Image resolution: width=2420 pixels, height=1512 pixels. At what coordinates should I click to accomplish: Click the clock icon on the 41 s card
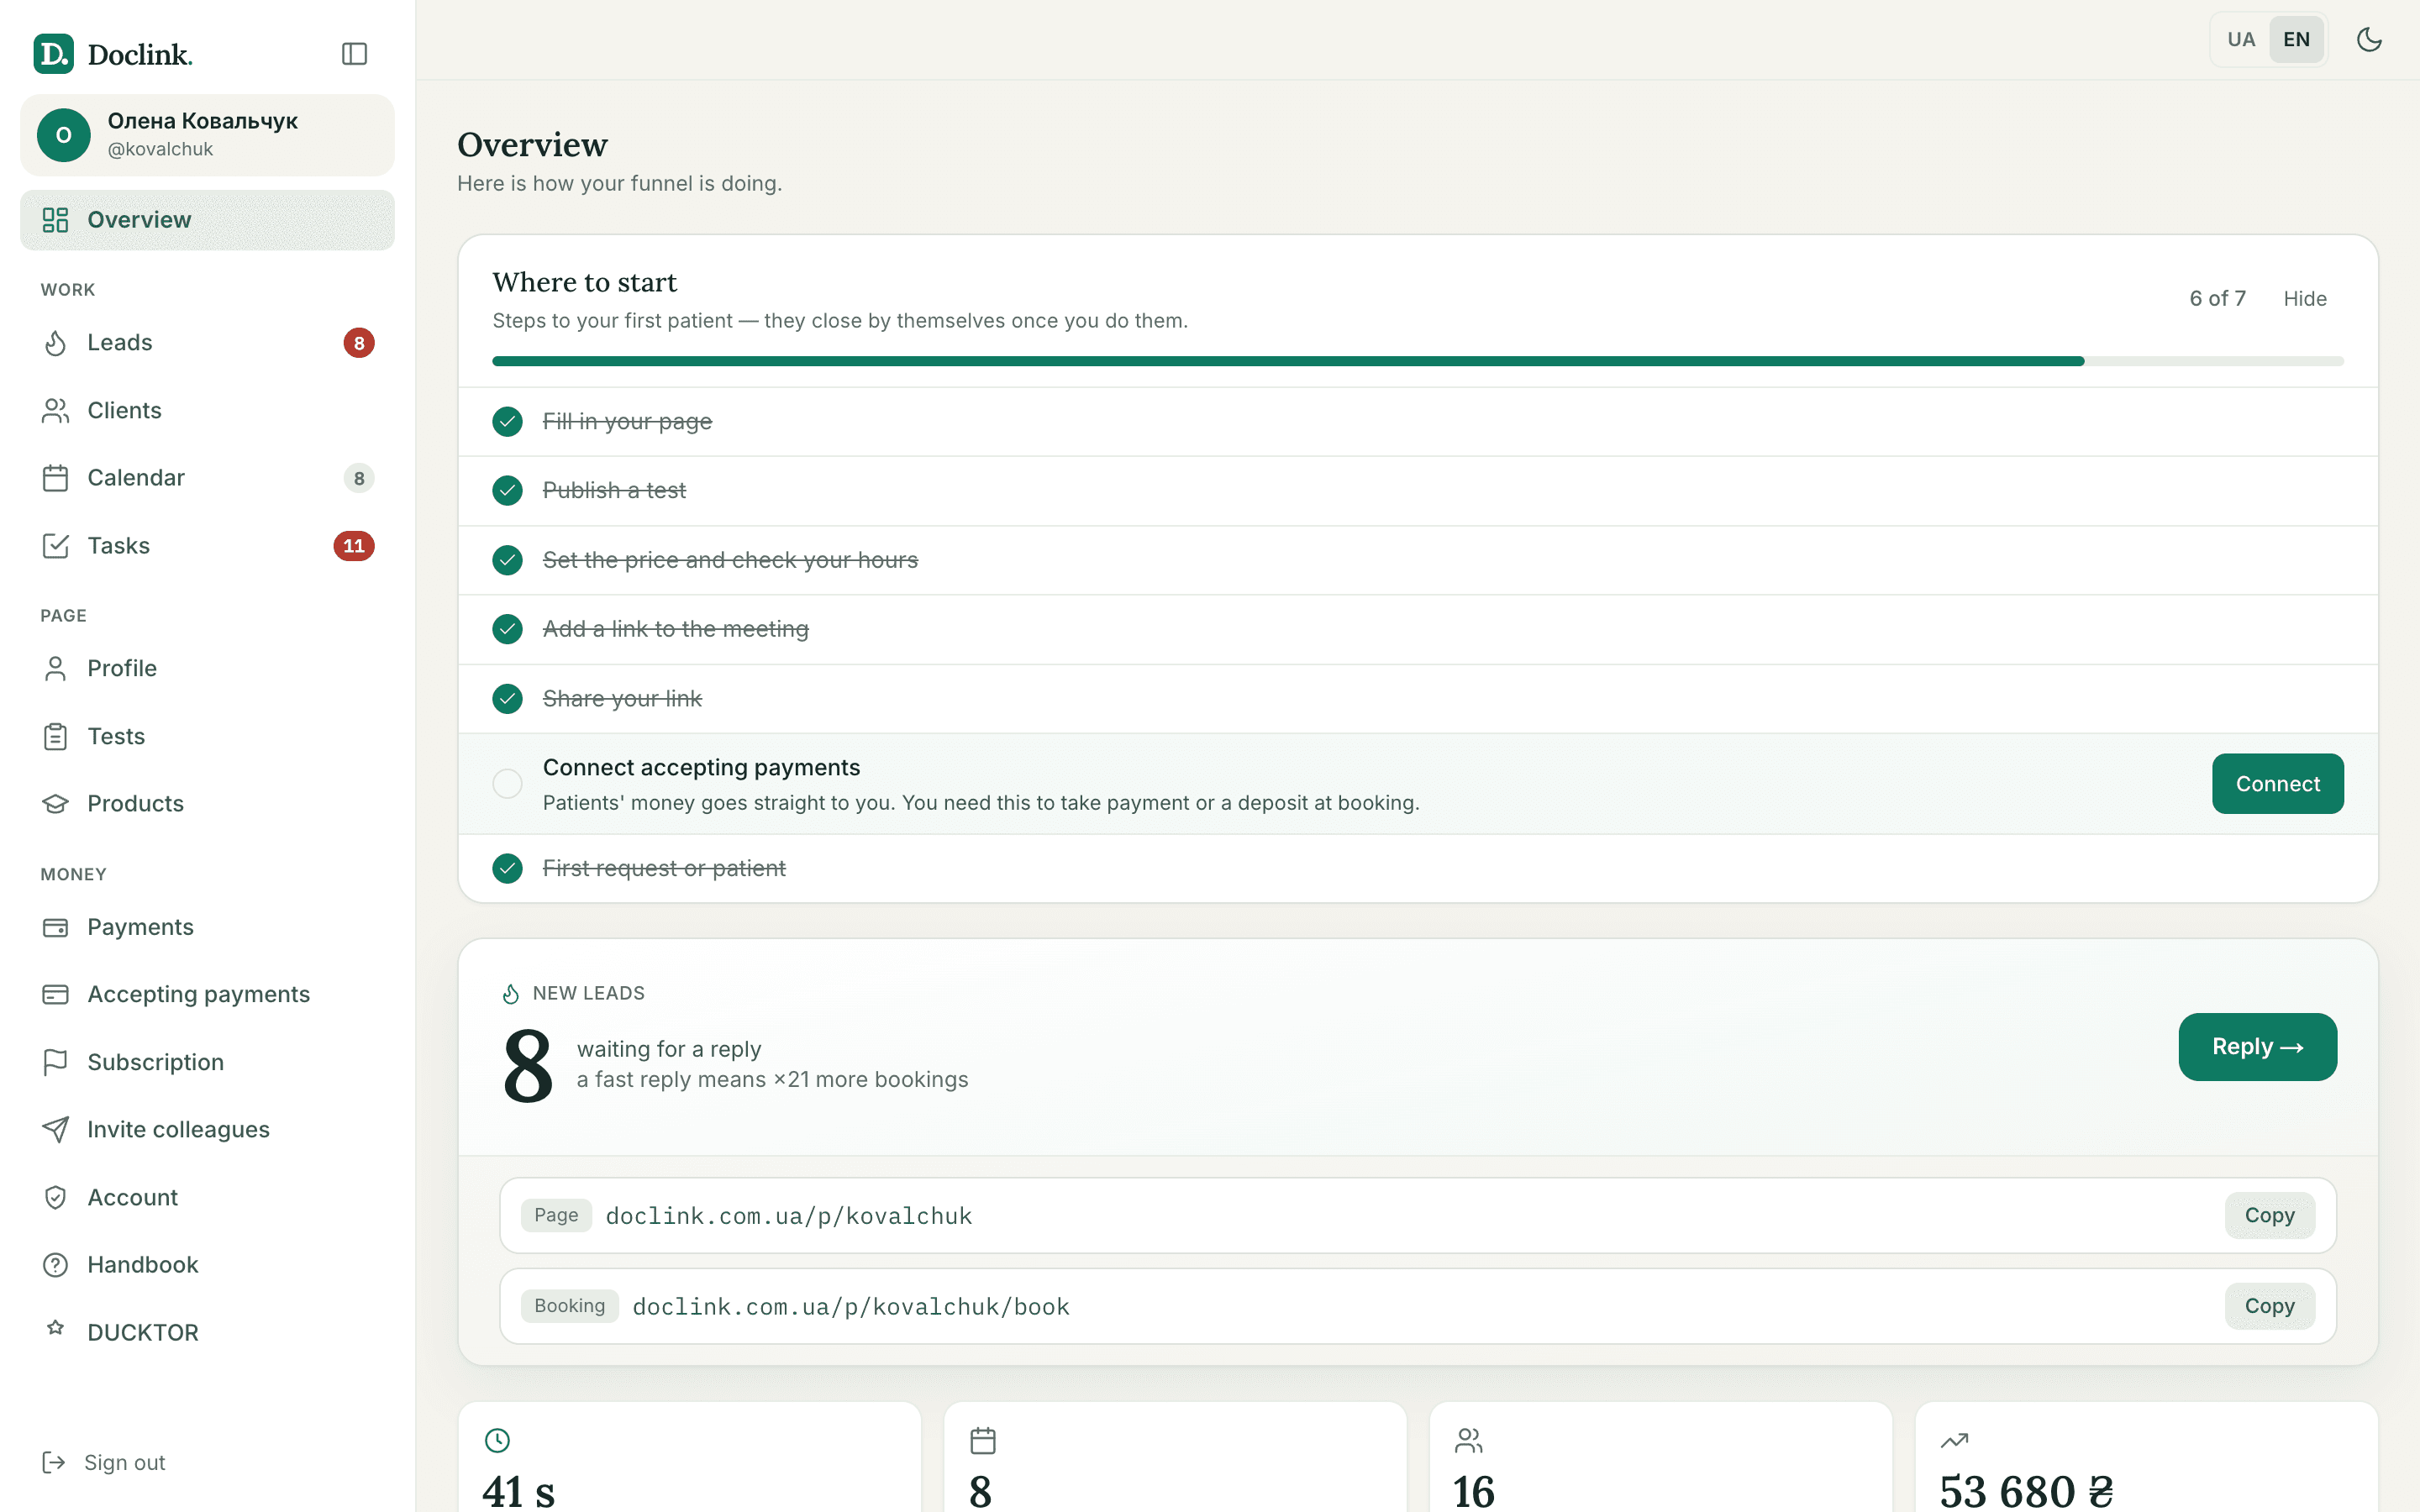coord(497,1440)
